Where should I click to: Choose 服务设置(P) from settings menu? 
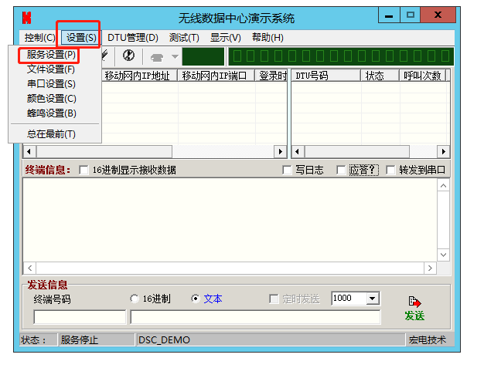point(51,55)
